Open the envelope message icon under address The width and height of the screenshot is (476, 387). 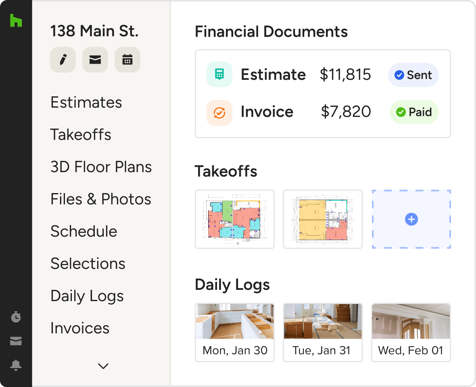coord(95,60)
